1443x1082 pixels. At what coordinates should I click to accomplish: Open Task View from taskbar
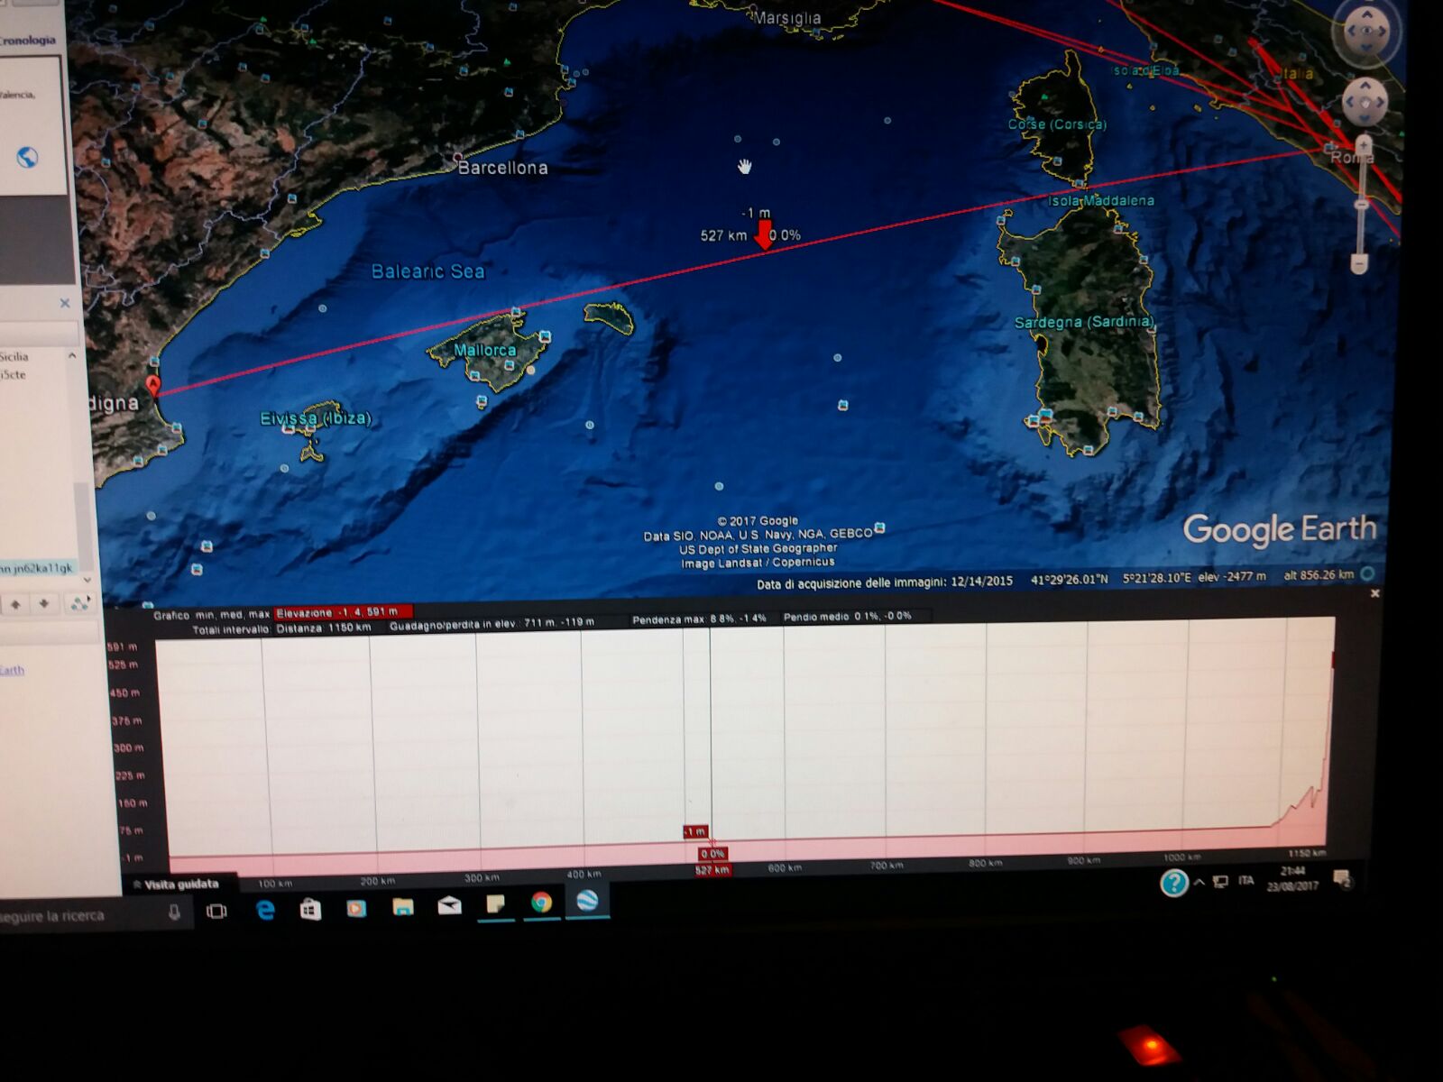click(216, 911)
